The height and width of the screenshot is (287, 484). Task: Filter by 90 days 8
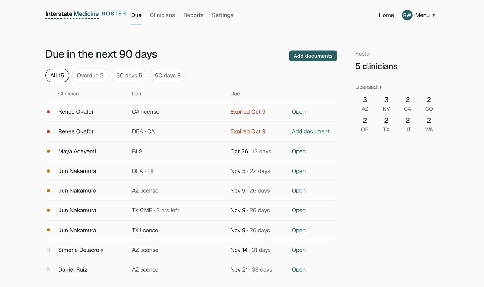tap(168, 76)
